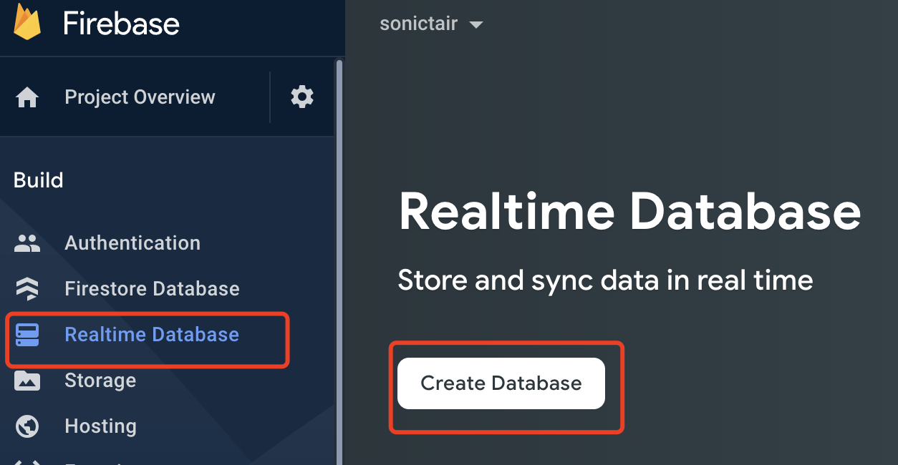Open Hosting from the Build menu
Image resolution: width=898 pixels, height=465 pixels.
point(100,426)
